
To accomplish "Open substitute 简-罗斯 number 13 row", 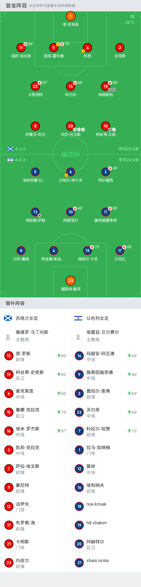I will point(35,356).
